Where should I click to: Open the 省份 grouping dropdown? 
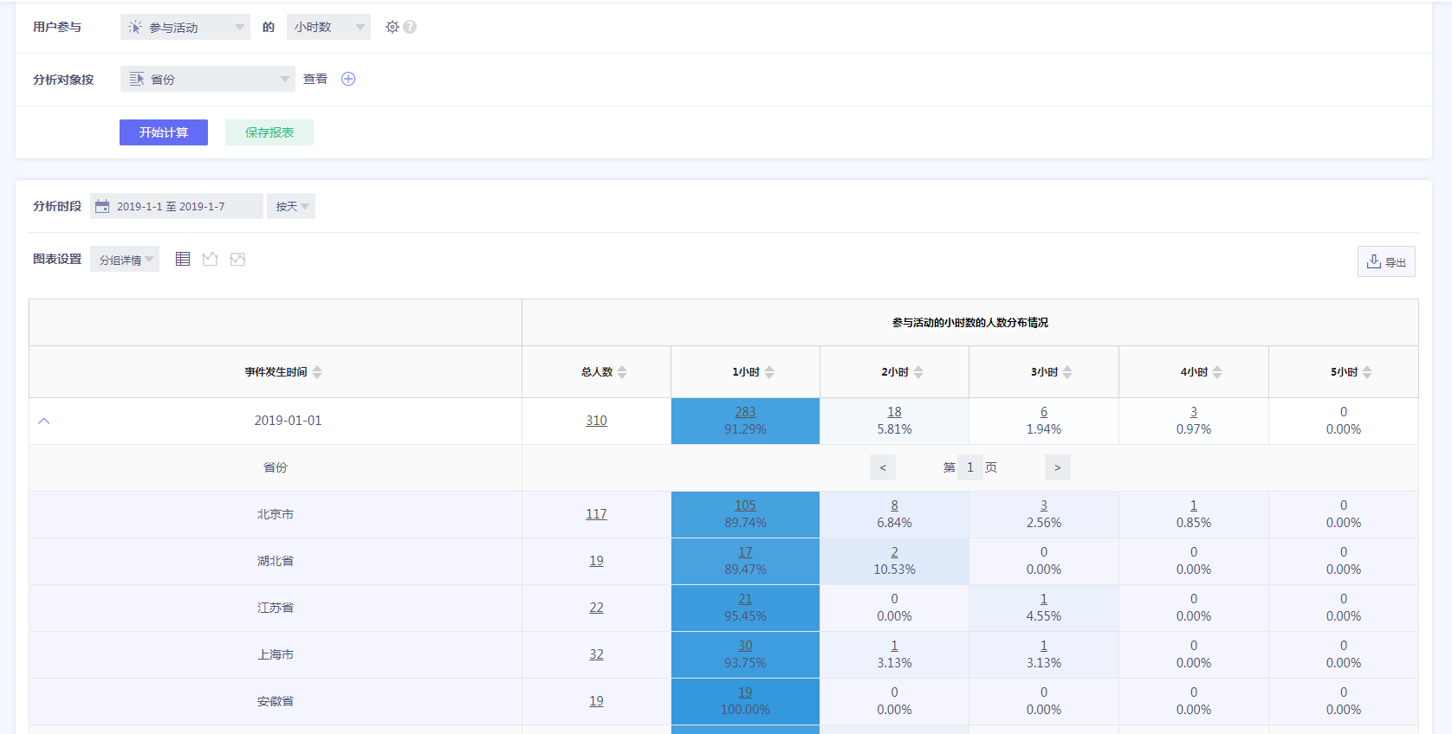click(207, 79)
